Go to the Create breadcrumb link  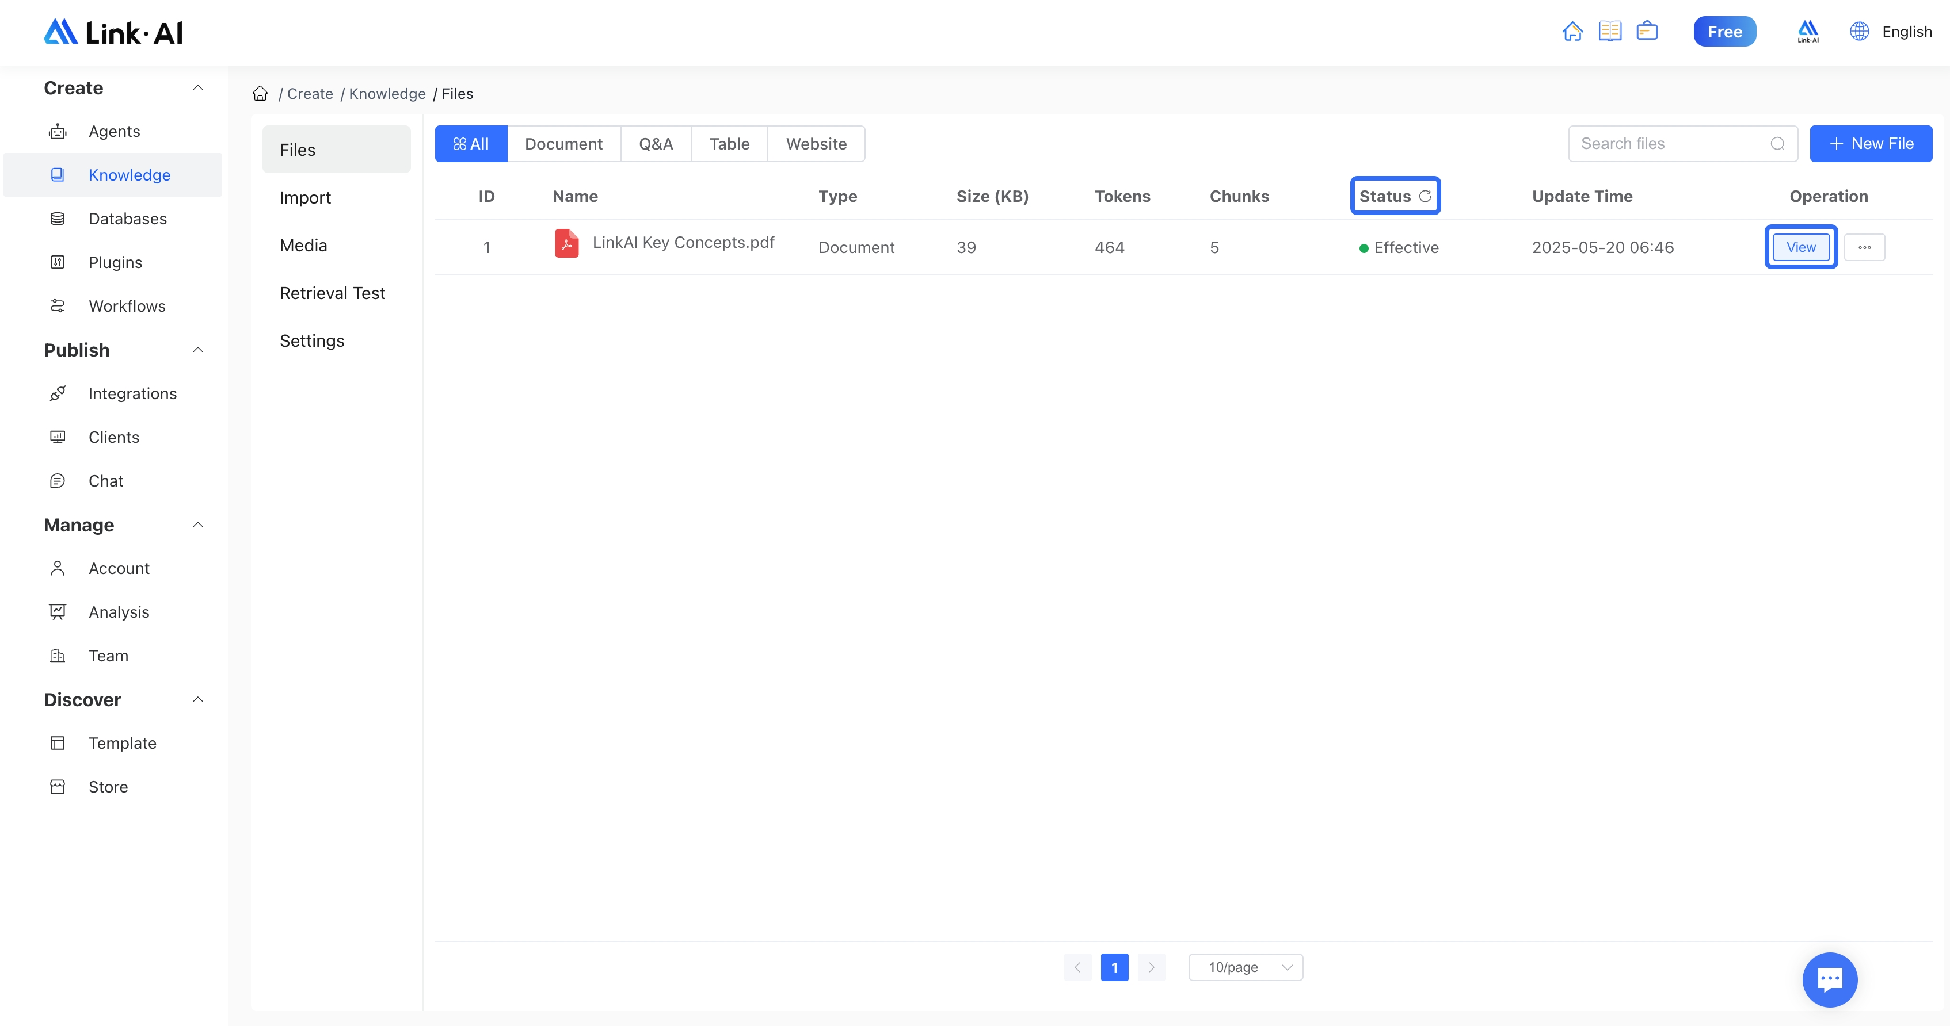310,93
